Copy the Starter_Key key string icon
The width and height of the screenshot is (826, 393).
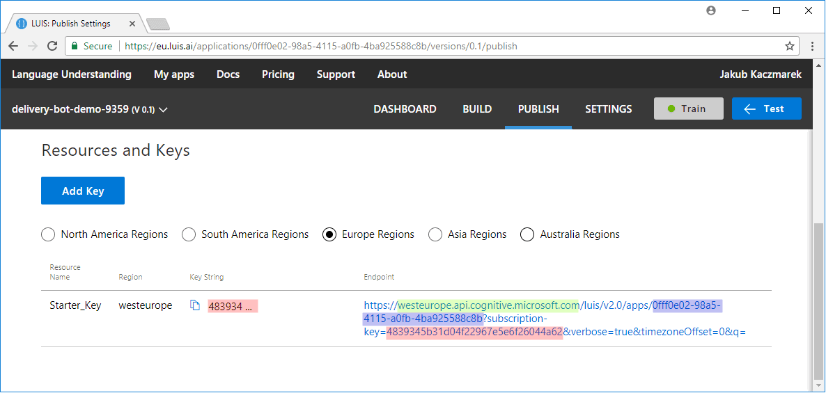(195, 305)
